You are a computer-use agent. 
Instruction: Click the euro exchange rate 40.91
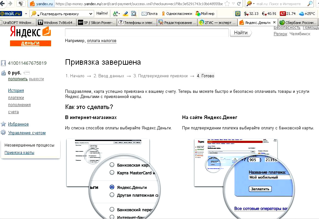click(x=269, y=14)
